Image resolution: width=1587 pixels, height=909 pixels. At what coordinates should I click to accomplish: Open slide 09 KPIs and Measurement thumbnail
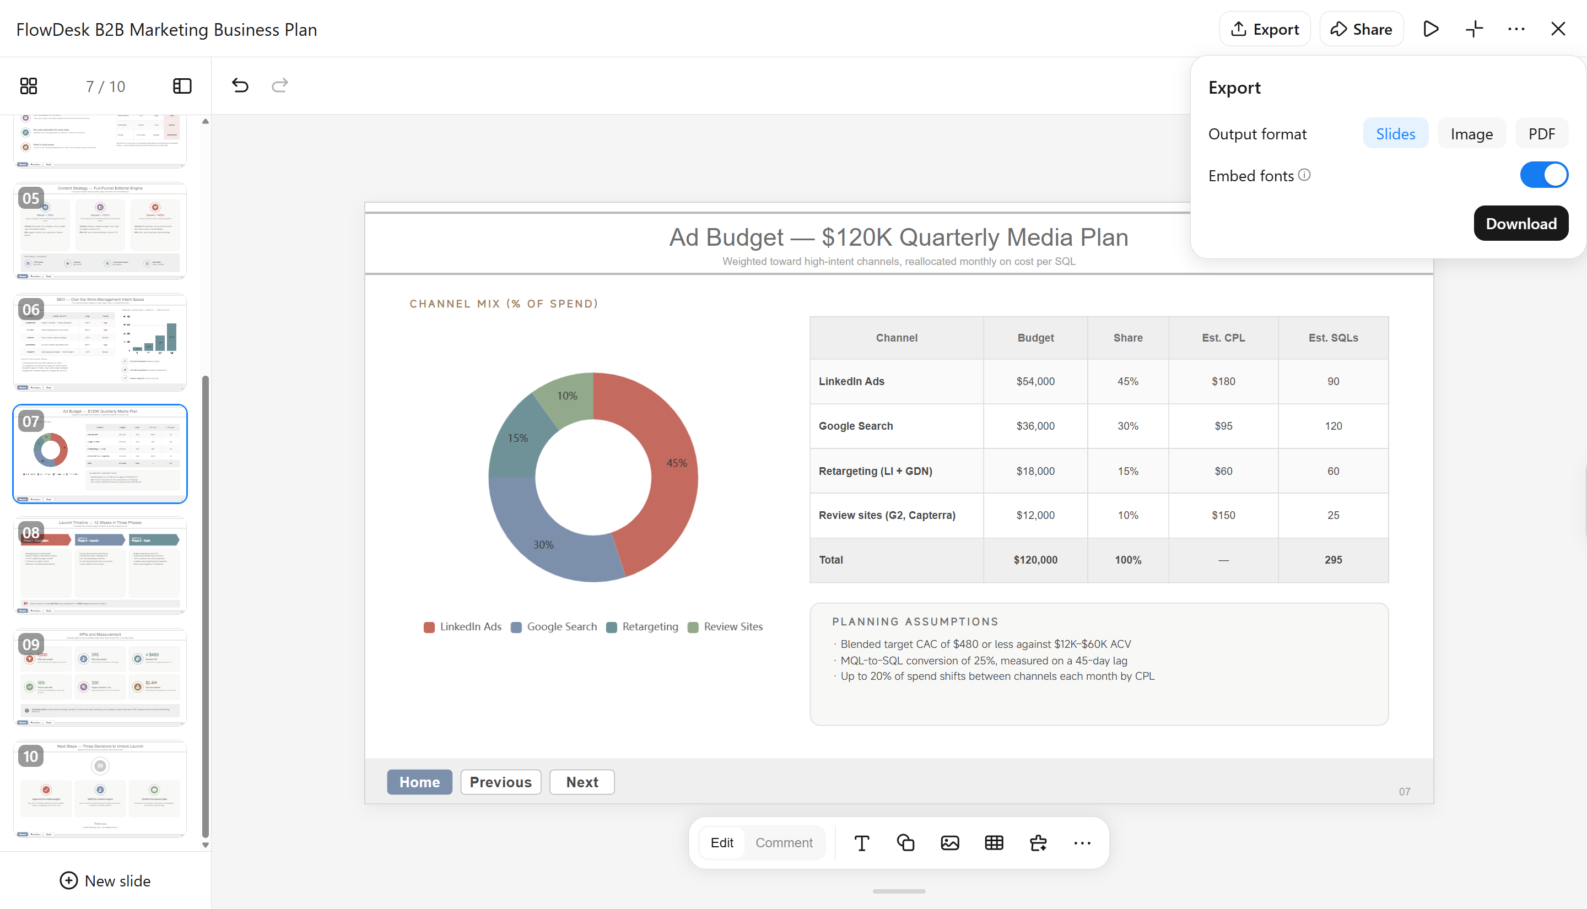[x=100, y=678]
